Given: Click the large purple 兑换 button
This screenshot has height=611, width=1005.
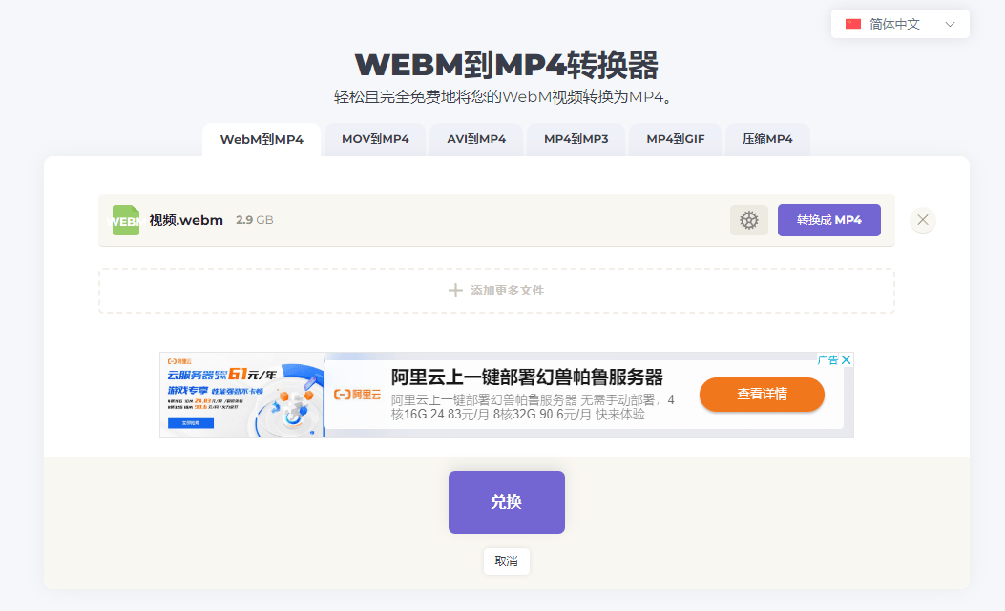Looking at the screenshot, I should (x=506, y=502).
